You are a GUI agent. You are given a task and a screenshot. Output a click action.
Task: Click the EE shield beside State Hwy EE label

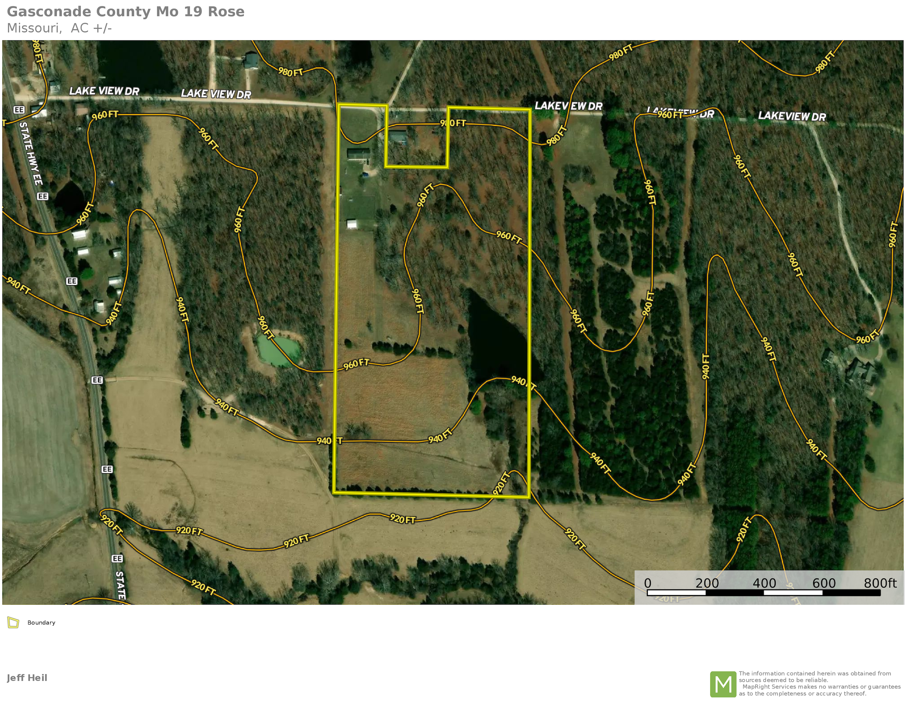pos(43,196)
